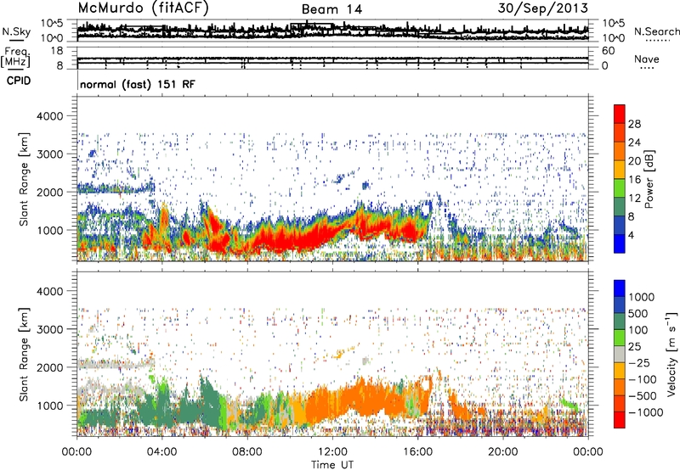680x470 pixels.
Task: Click the 25 label on the velocity colorbar
Action: click(x=635, y=347)
